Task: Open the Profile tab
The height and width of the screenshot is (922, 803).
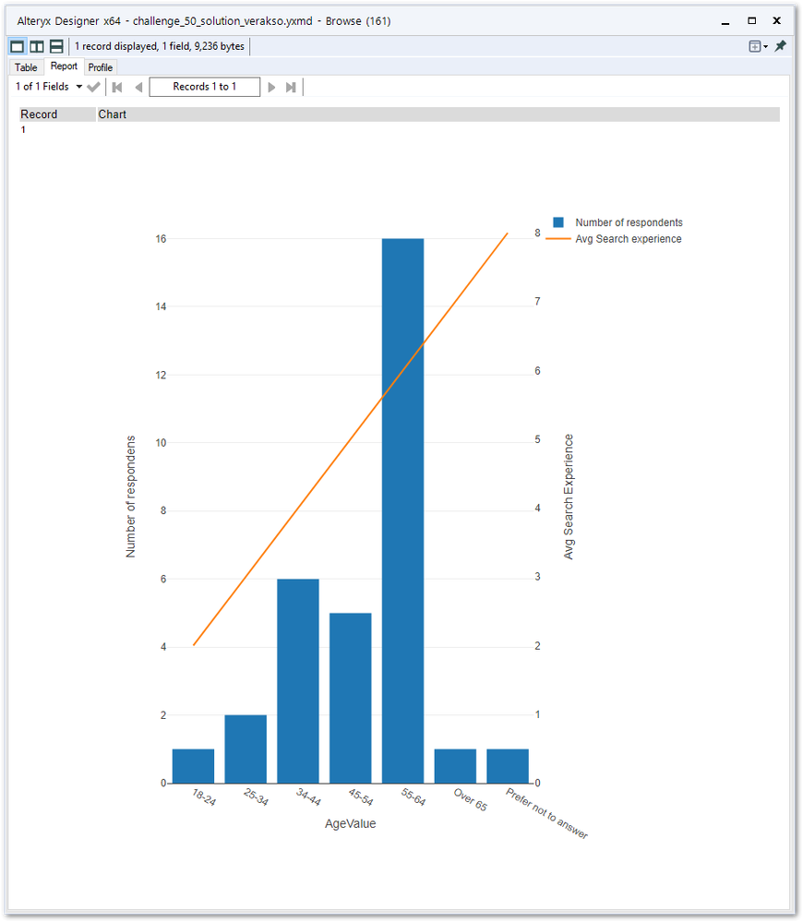Action: [100, 66]
